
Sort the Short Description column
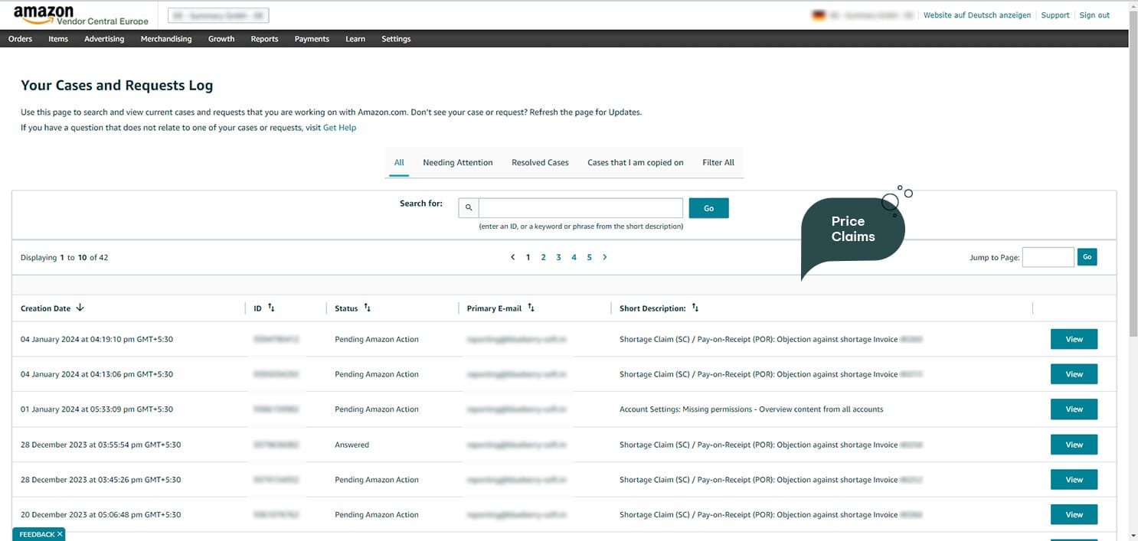(695, 308)
